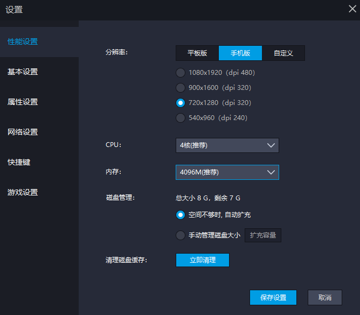Screen dimensions: 360x315
Task: Open 基本设置 in the sidebar
Action: (x=23, y=72)
